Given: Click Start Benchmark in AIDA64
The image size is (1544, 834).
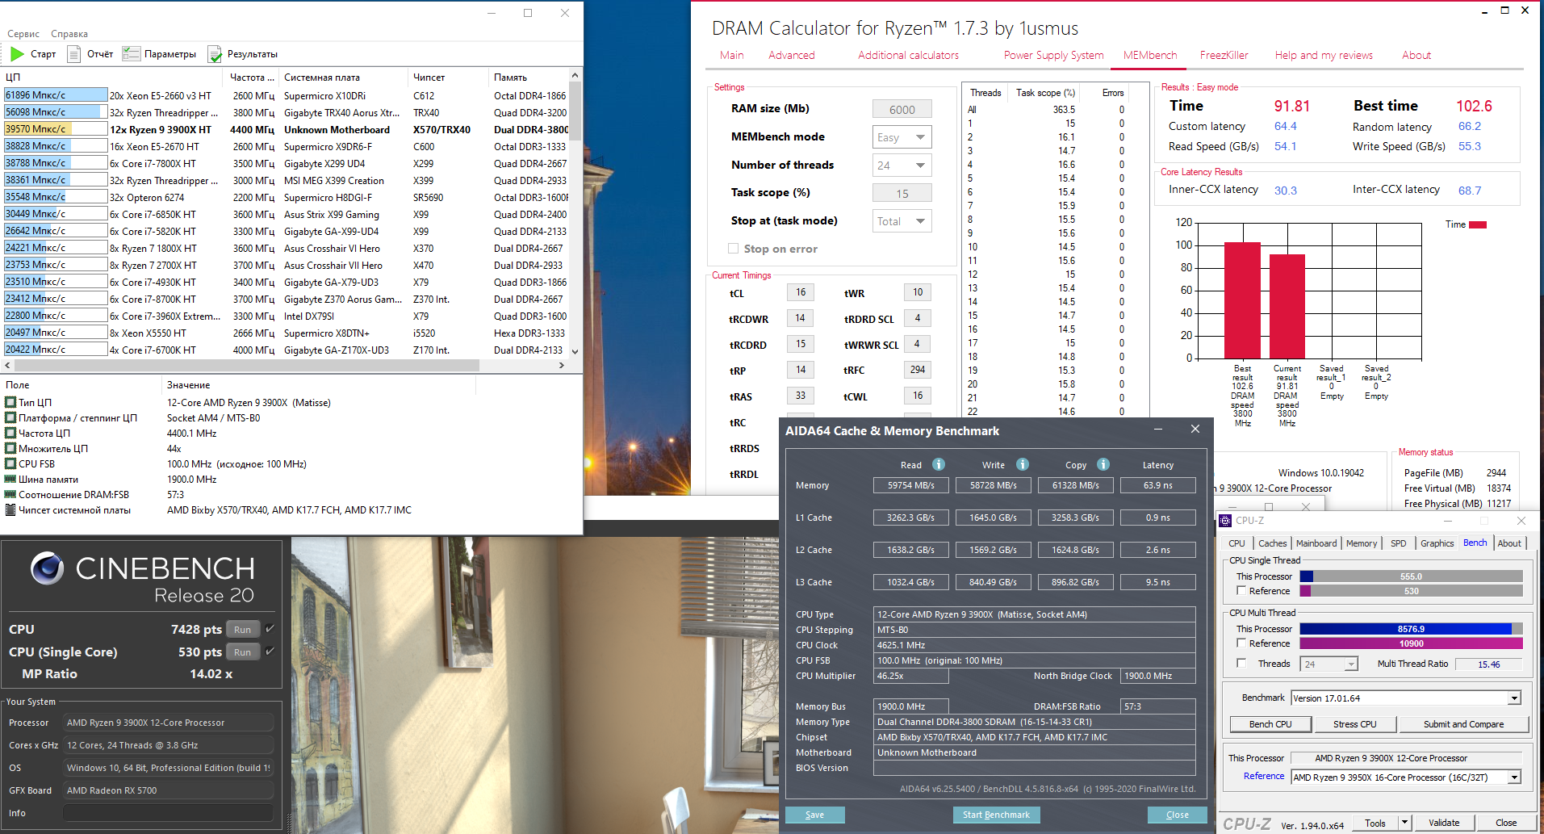Looking at the screenshot, I should coord(996,815).
